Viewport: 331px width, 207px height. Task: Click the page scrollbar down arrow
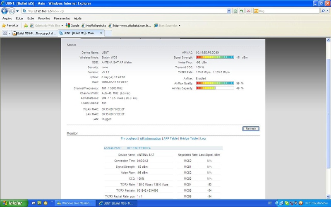click(328, 196)
